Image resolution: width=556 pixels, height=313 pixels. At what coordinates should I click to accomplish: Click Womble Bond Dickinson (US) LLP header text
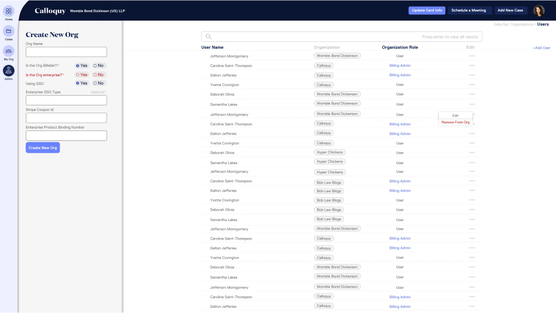pos(97,11)
